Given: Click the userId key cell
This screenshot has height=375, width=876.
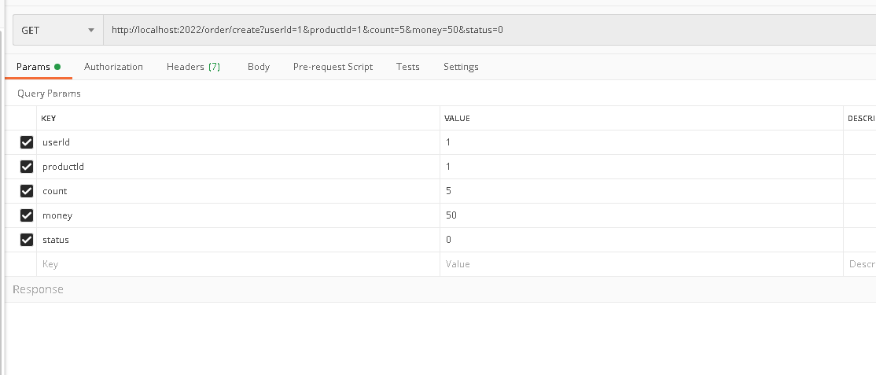Looking at the screenshot, I should 236,142.
